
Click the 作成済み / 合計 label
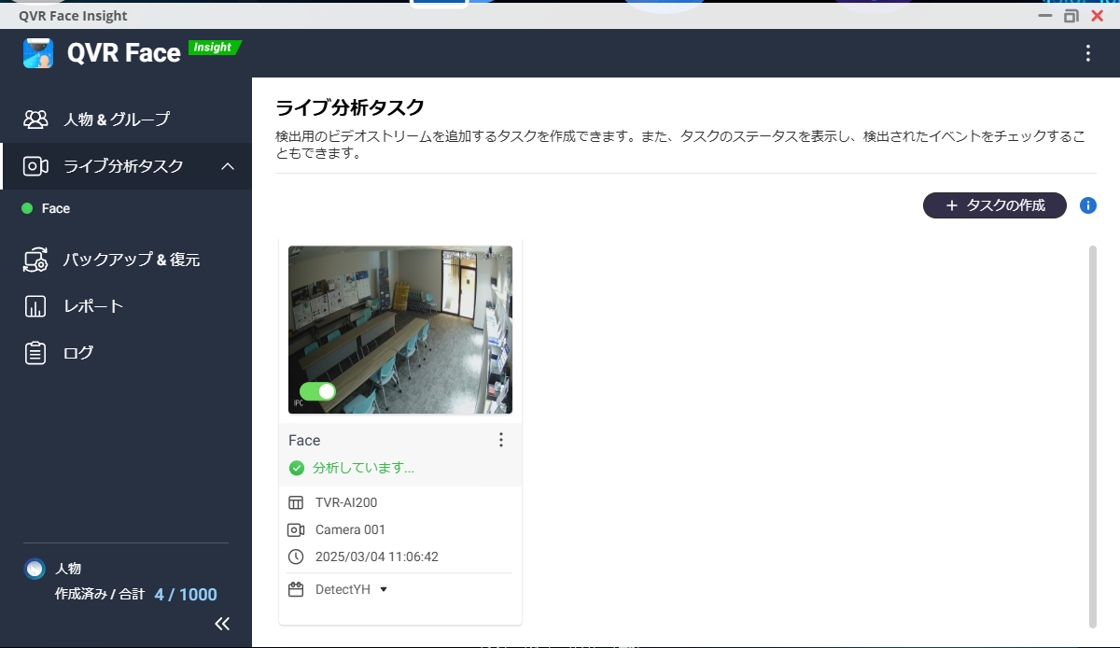[x=100, y=595]
